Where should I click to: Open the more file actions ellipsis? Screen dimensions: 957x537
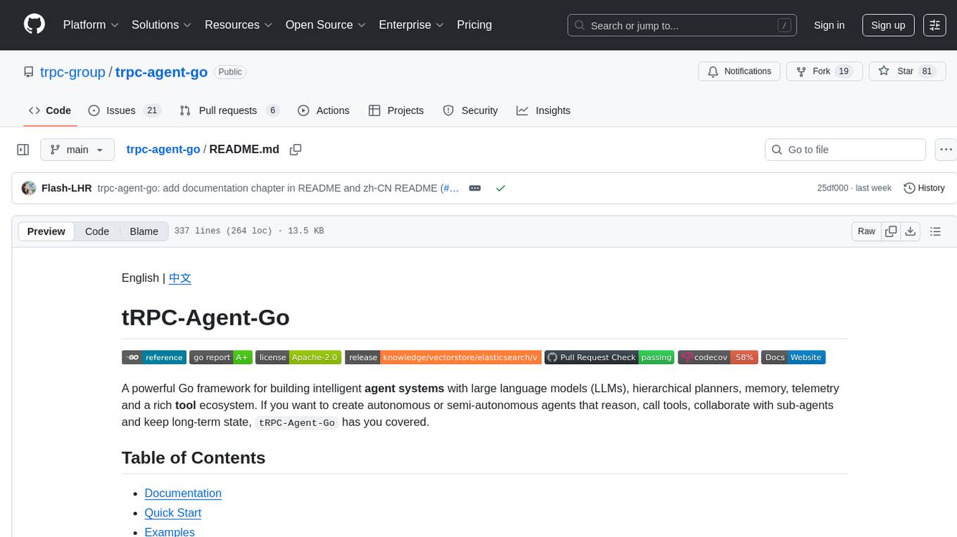click(946, 150)
